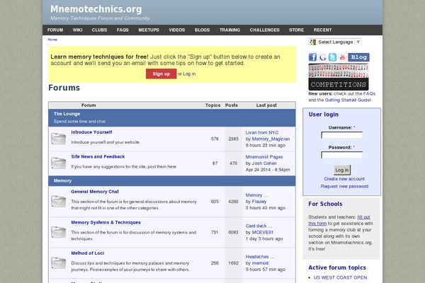The width and height of the screenshot is (425, 283).
Task: Click Request new password link
Action: click(x=344, y=186)
